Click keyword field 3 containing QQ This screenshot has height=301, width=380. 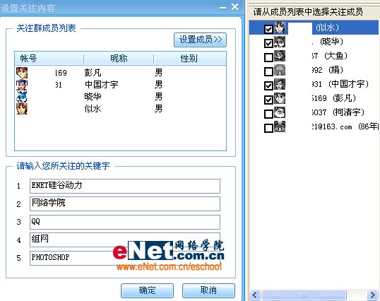125,222
